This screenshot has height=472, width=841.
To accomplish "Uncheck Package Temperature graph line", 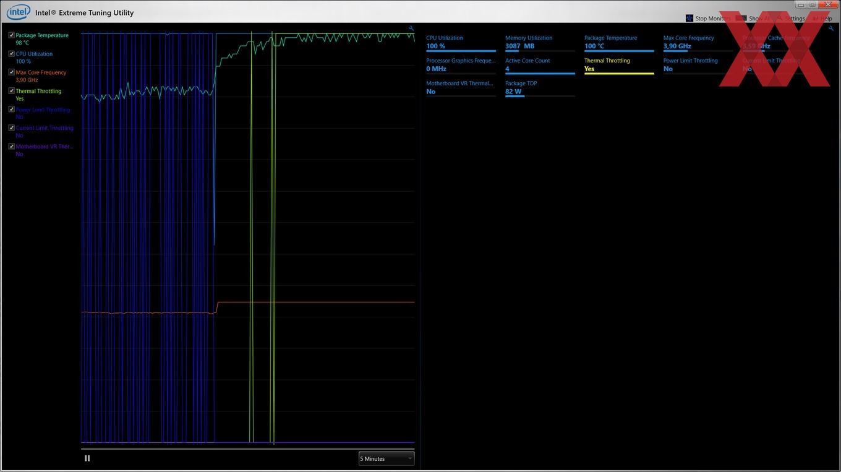I will [x=11, y=35].
